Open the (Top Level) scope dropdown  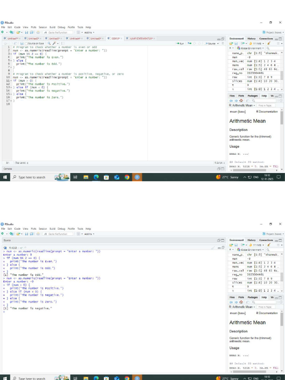pyautogui.click(x=22, y=163)
